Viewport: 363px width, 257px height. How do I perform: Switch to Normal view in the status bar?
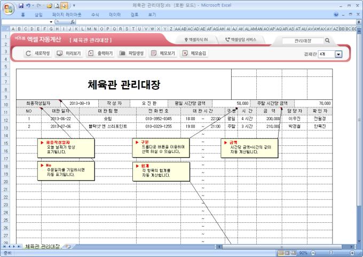pos(281,253)
